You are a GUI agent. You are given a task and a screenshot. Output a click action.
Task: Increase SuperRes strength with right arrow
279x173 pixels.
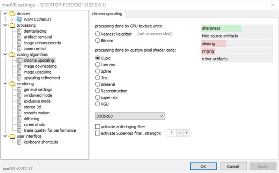coord(187,133)
